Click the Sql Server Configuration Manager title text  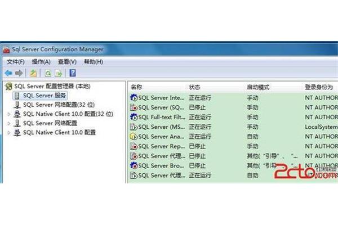pyautogui.click(x=57, y=49)
